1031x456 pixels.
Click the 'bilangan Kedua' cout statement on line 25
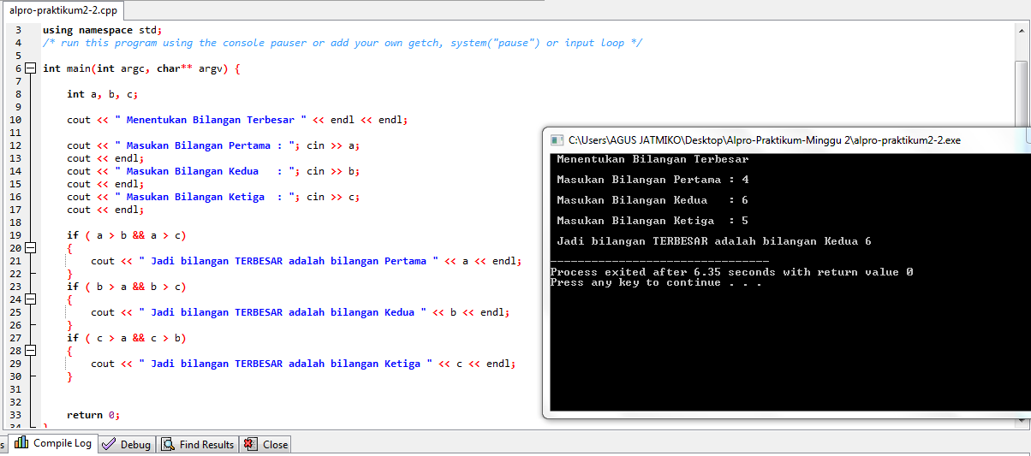300,312
